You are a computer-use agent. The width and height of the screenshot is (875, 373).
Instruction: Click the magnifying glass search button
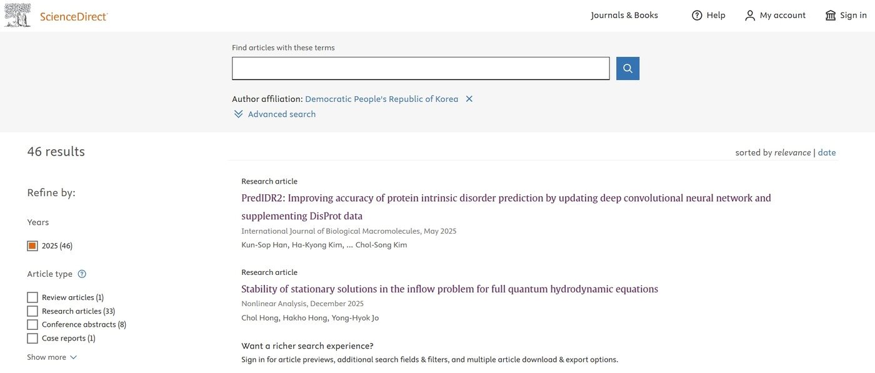(x=627, y=69)
